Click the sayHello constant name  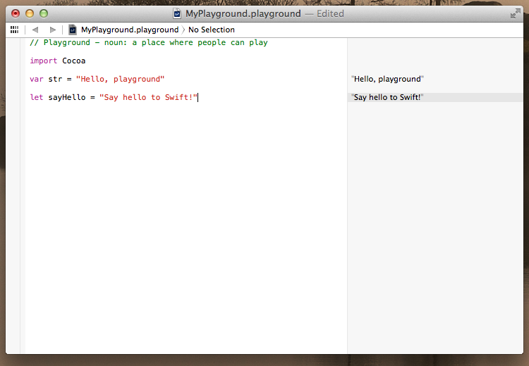tap(67, 97)
